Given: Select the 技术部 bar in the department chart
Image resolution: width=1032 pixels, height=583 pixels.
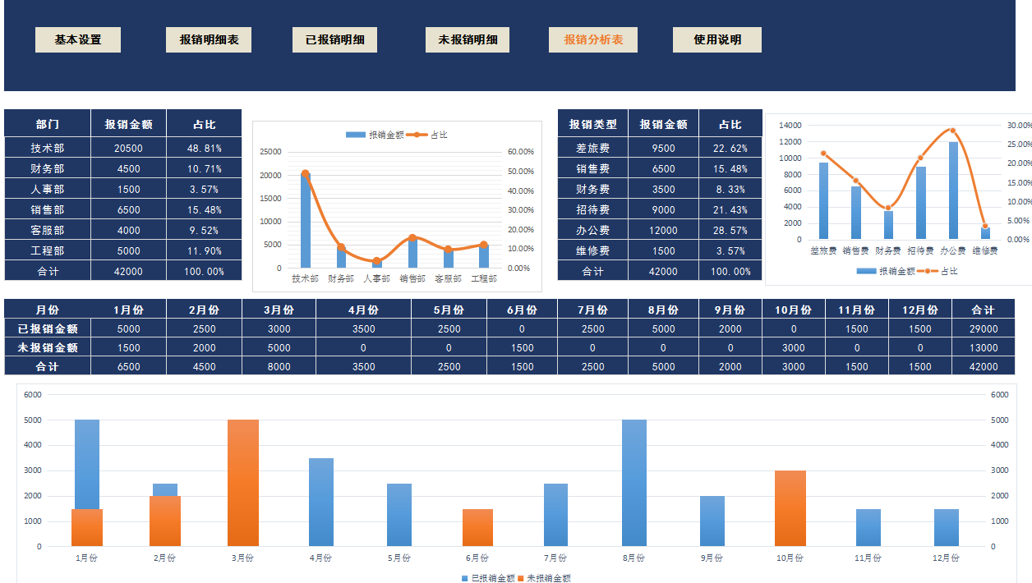Looking at the screenshot, I should tap(306, 213).
